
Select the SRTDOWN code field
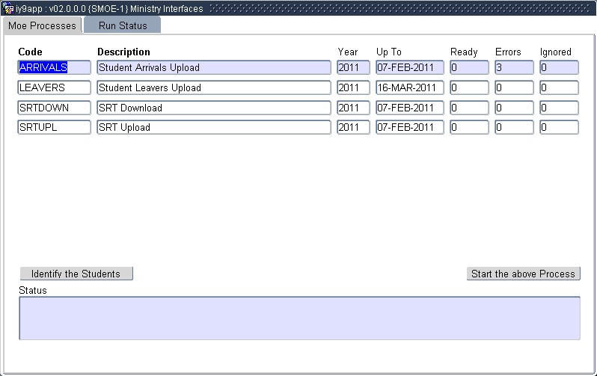[55, 108]
